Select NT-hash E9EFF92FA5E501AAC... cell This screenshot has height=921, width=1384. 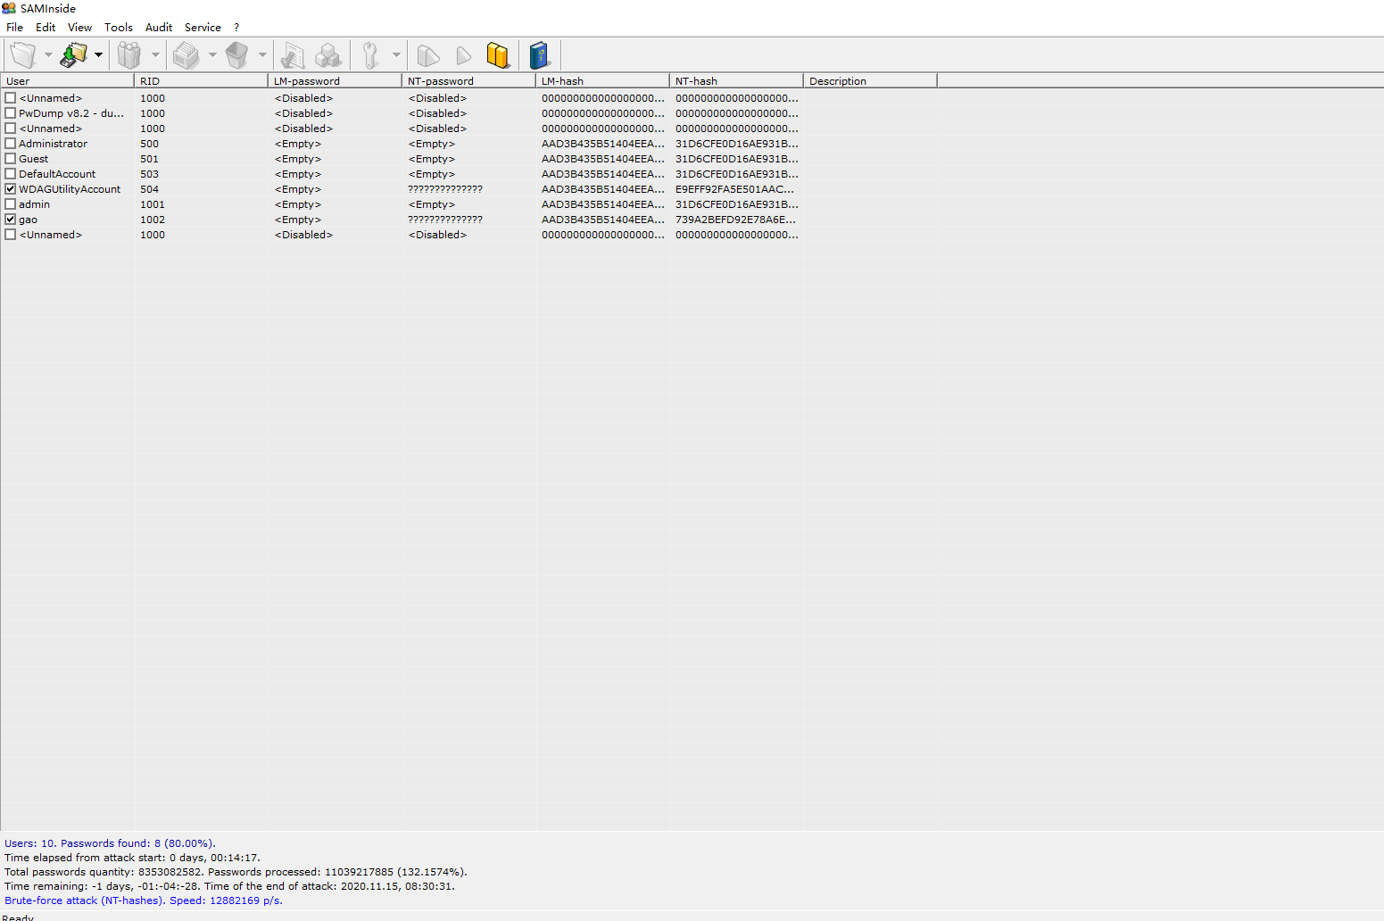point(734,189)
